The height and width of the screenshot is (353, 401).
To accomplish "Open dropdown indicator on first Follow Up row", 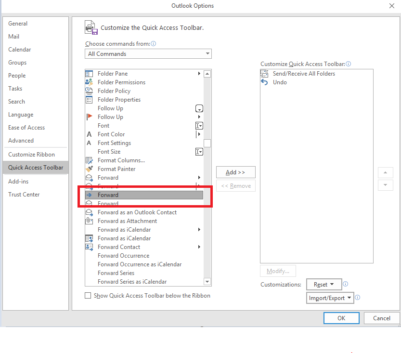I will [x=199, y=108].
